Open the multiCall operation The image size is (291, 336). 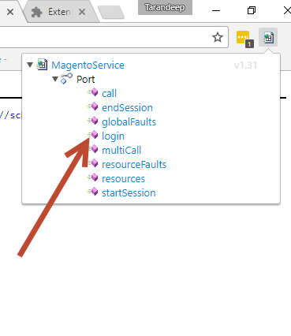click(x=121, y=150)
